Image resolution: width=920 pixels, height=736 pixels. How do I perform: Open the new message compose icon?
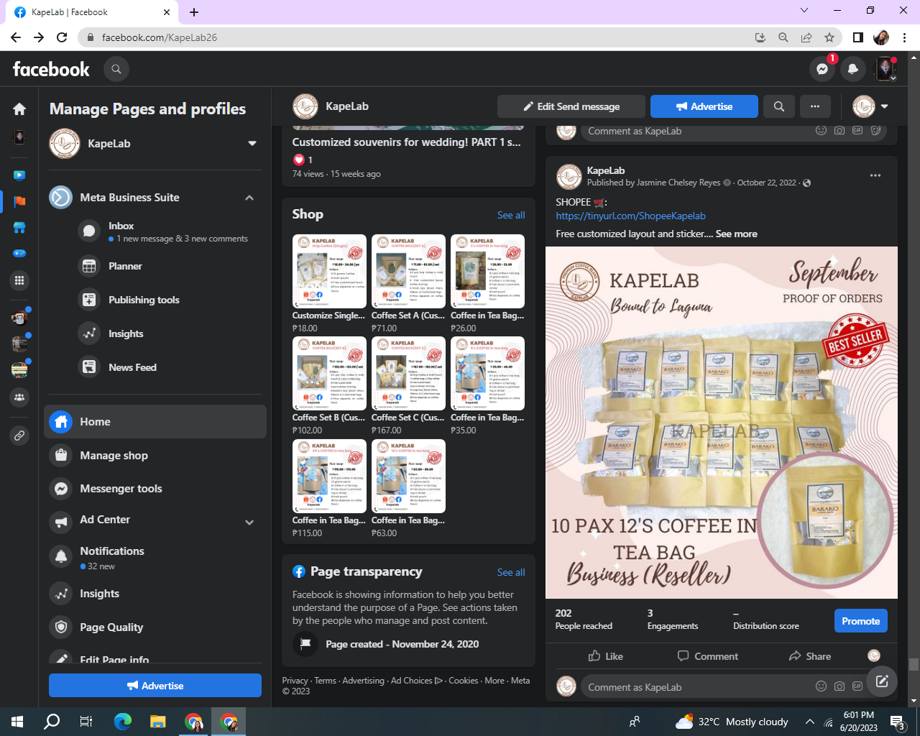(882, 682)
